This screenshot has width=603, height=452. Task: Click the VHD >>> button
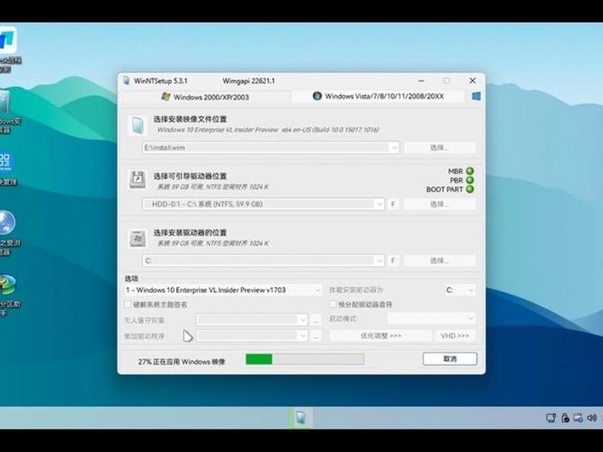coord(455,336)
